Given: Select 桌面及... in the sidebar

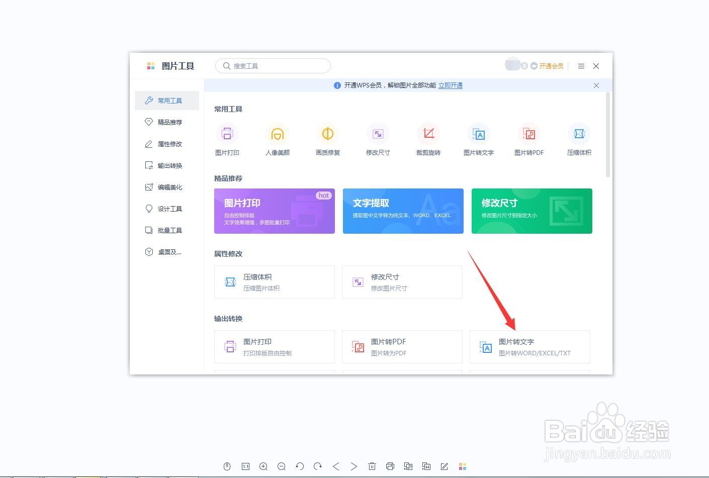Looking at the screenshot, I should (x=167, y=252).
